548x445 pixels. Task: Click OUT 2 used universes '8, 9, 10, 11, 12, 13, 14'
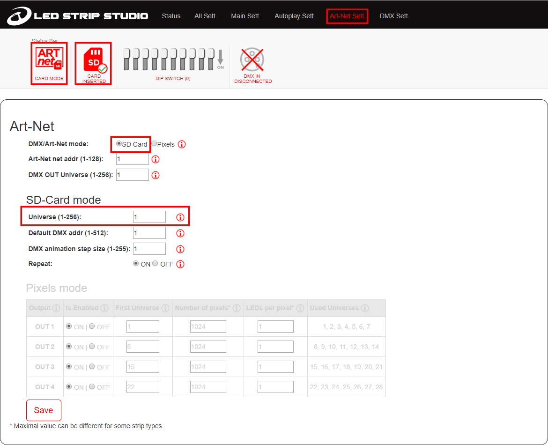(346, 347)
